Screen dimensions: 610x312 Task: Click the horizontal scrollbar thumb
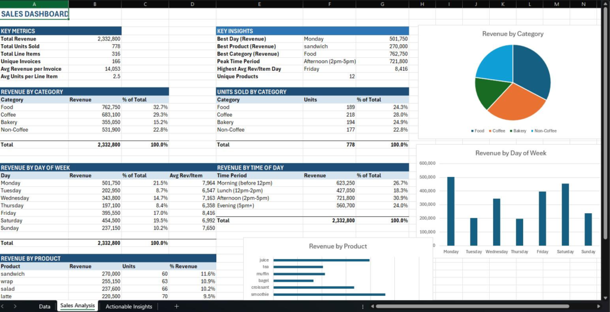tap(477, 306)
